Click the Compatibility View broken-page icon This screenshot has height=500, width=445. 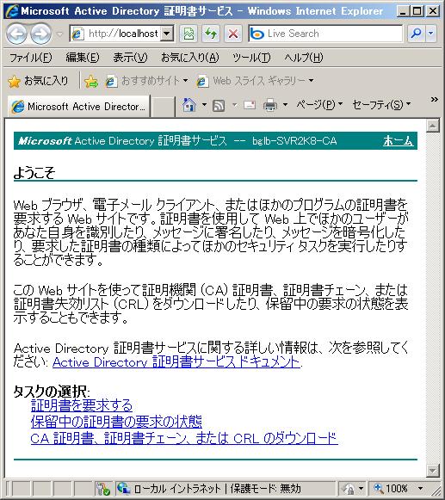(189, 34)
